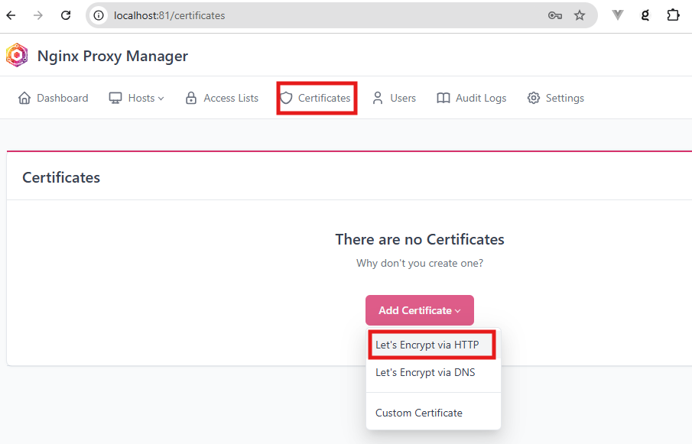Expand the Hosts dropdown chevron
Screen dimensions: 692x444
[x=161, y=99]
